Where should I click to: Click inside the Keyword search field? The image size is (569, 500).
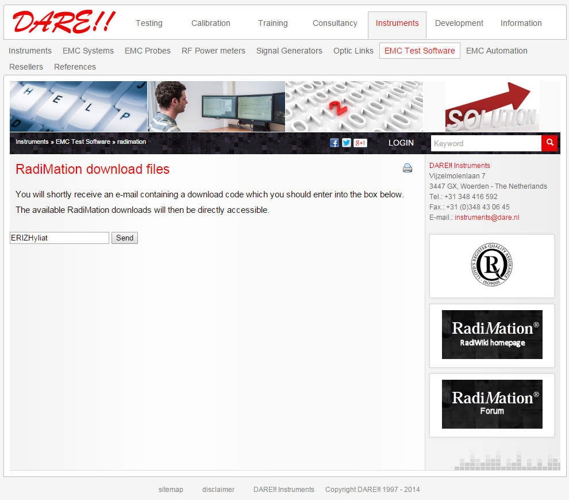click(486, 142)
